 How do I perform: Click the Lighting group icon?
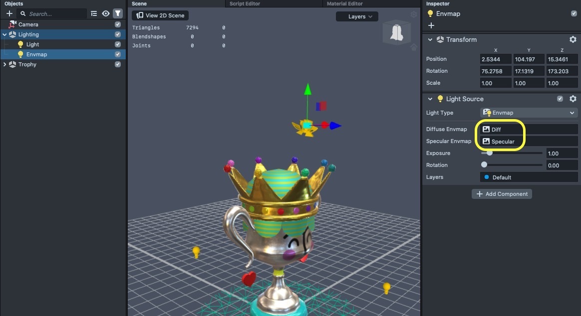(x=12, y=34)
